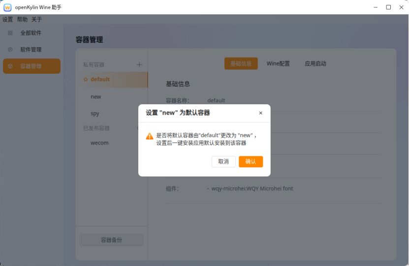Screen dimensions: 409x266
Task: Click the openKylin Wine app logo
Action: point(7,7)
